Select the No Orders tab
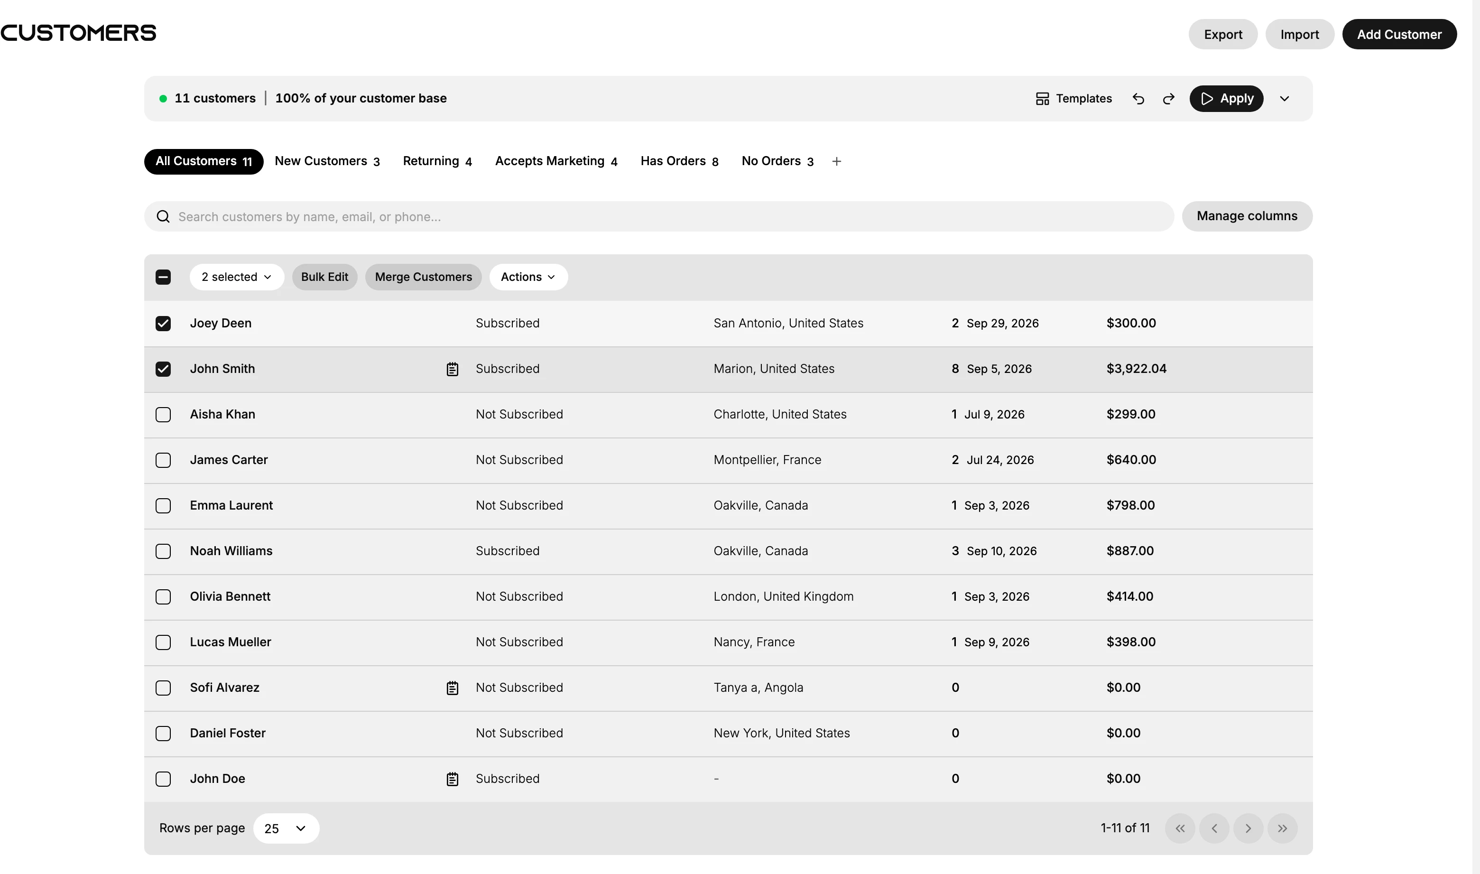 click(x=777, y=161)
